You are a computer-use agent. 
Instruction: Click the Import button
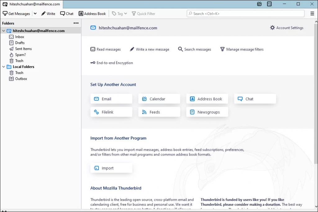111,168
